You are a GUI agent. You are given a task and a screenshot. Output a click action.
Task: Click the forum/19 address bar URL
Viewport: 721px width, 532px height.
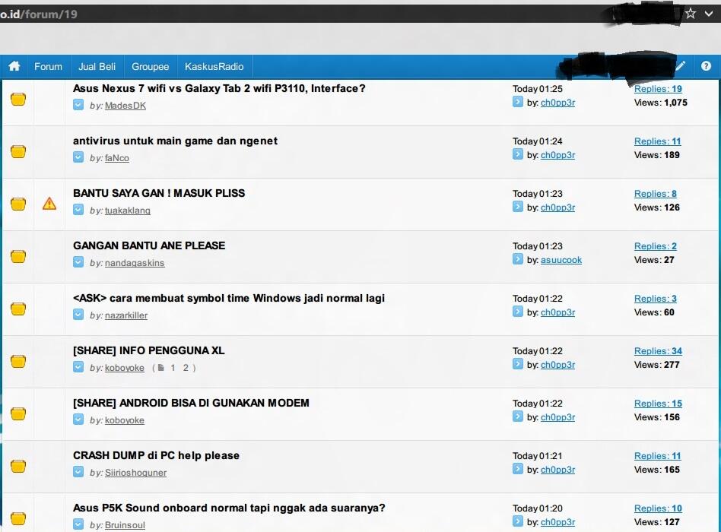pyautogui.click(x=39, y=14)
